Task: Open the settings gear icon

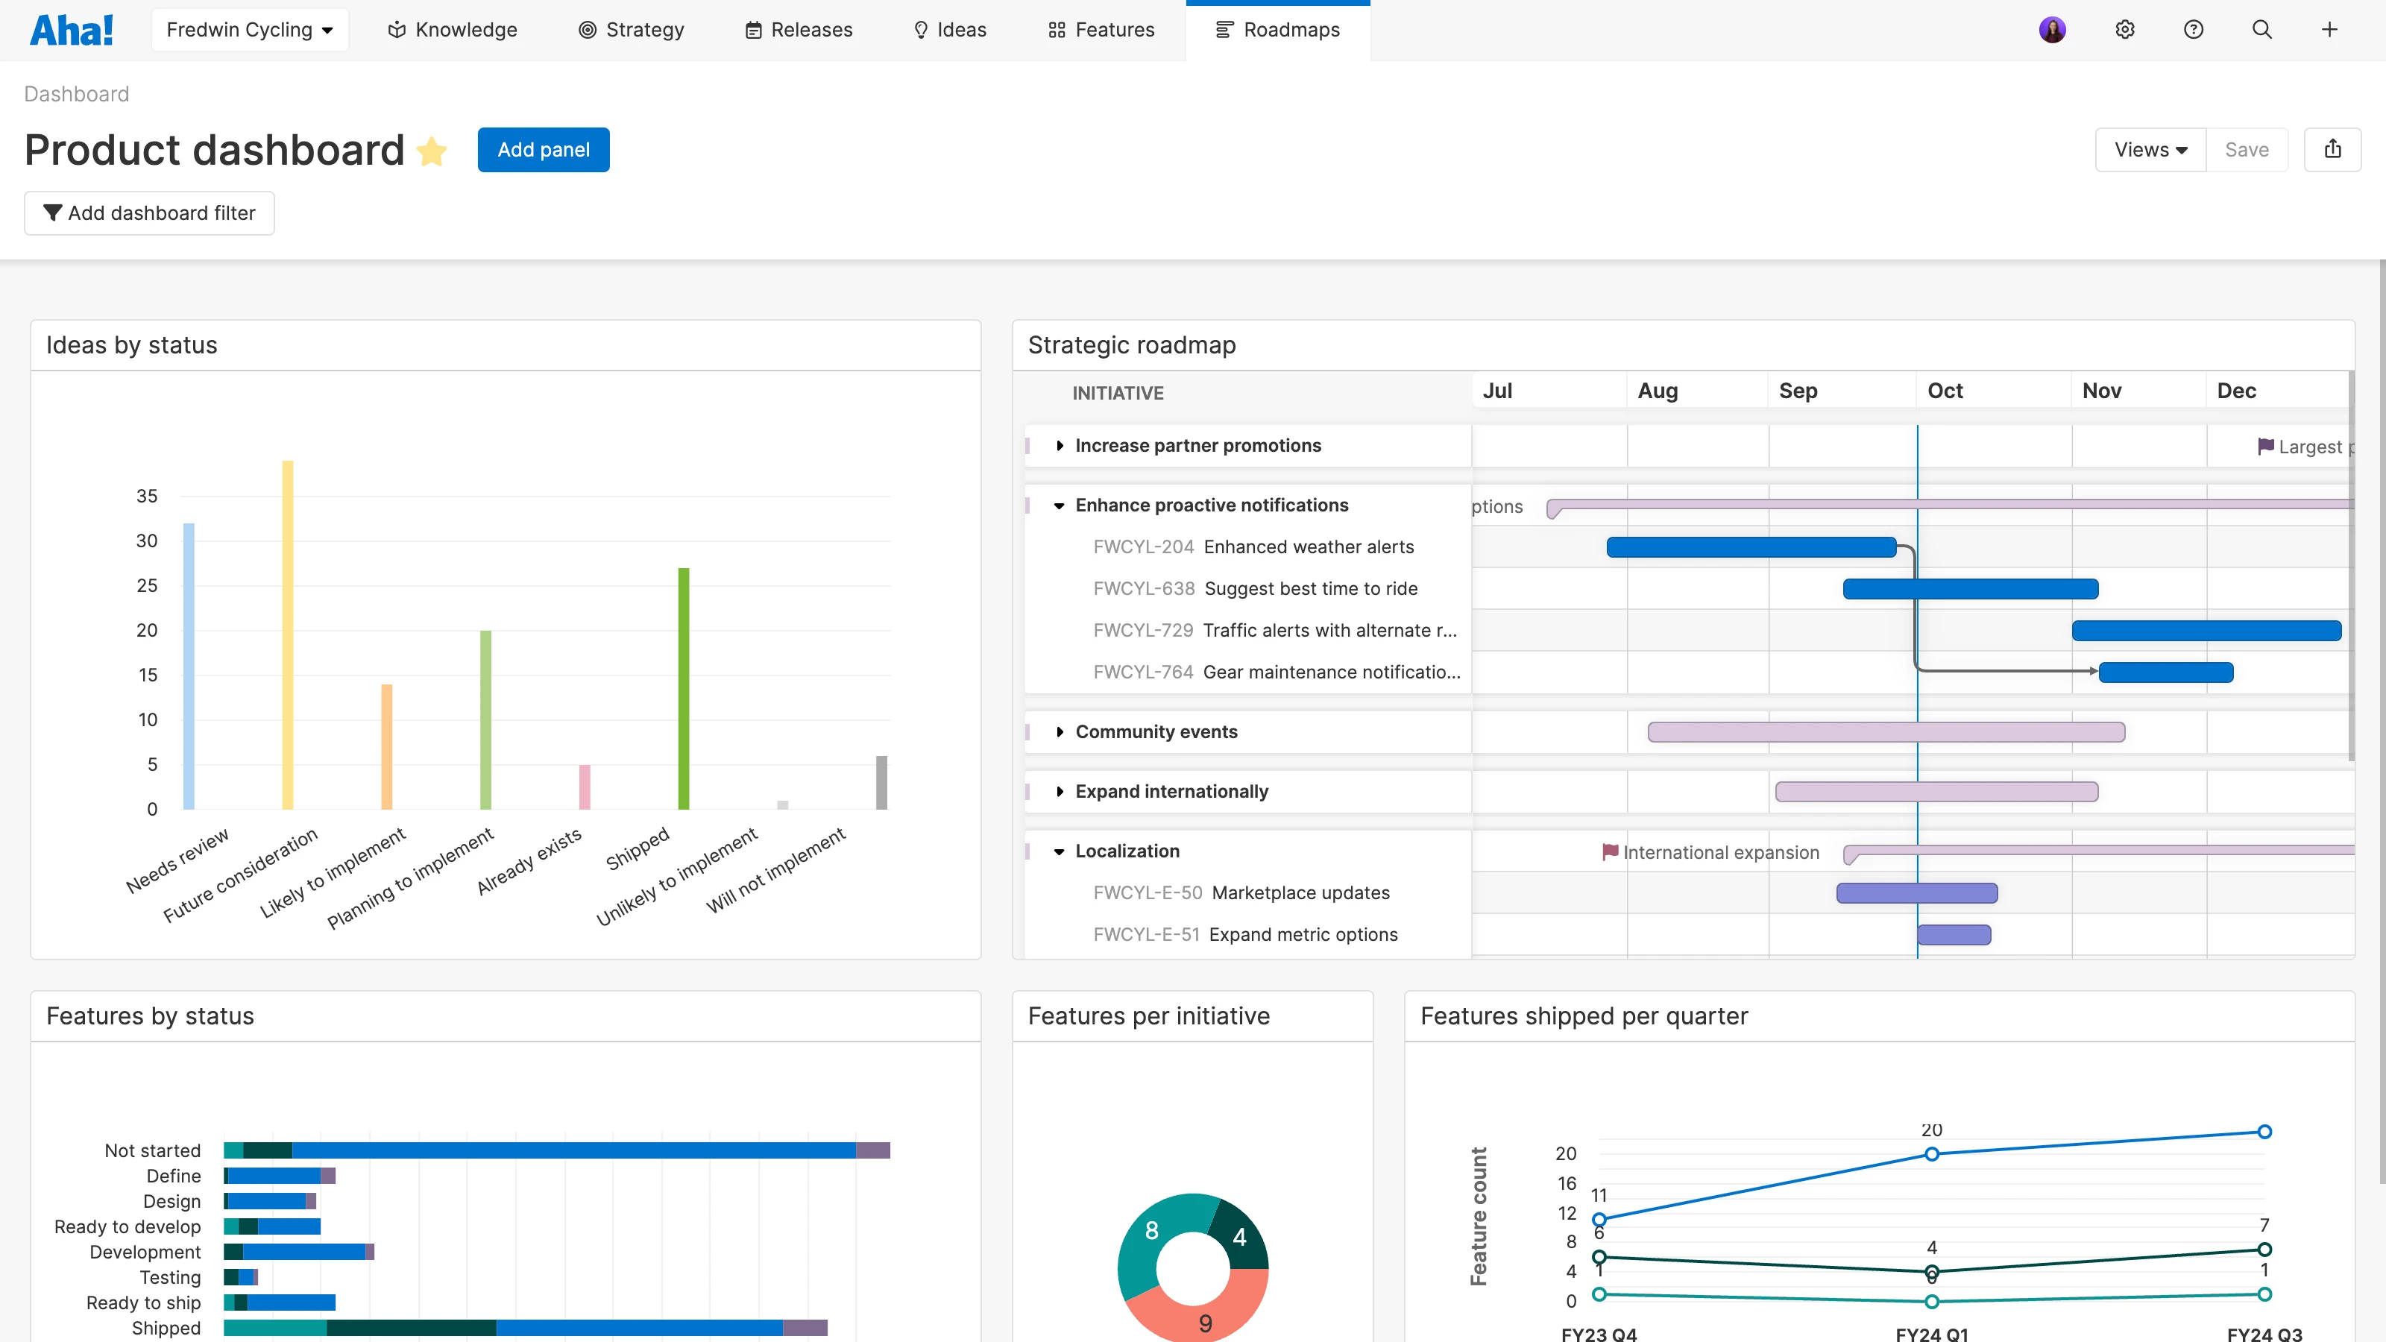Action: (x=2125, y=30)
